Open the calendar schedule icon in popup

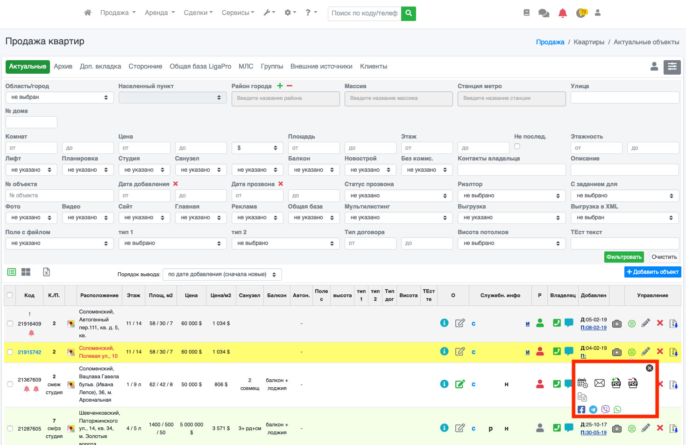(582, 383)
